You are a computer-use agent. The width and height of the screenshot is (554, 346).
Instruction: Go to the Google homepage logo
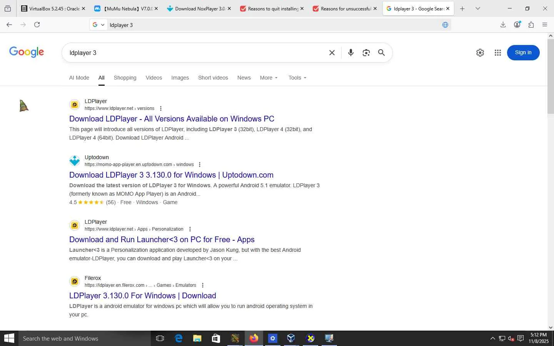(x=27, y=52)
